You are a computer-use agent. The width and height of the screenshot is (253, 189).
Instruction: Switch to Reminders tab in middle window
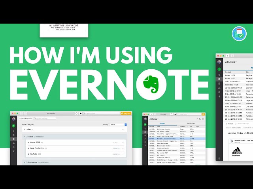[191, 123]
